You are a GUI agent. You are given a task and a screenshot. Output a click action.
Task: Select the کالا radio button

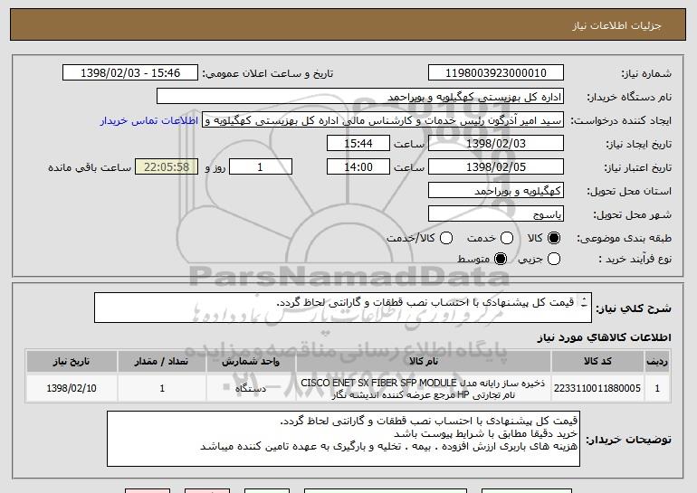[x=554, y=238]
